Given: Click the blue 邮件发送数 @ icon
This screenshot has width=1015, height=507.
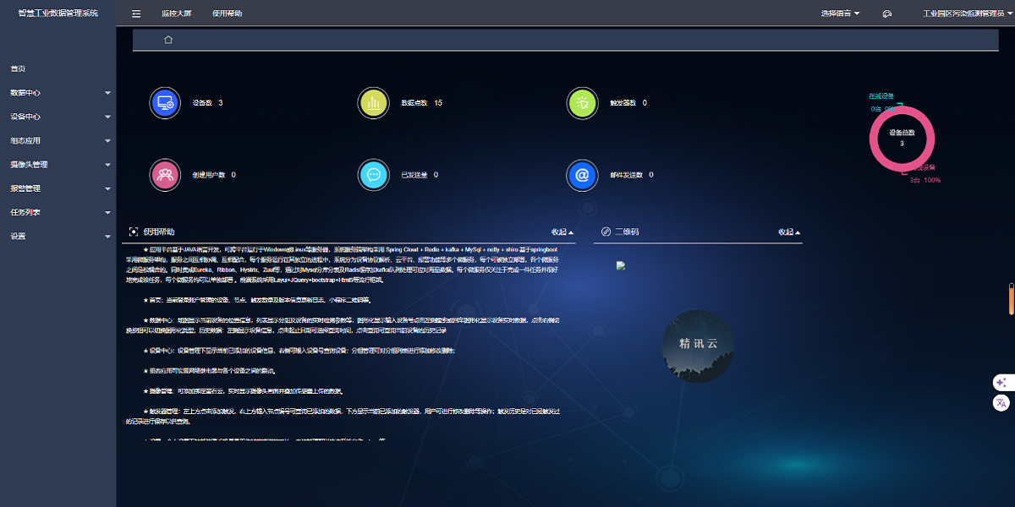Looking at the screenshot, I should point(581,175).
